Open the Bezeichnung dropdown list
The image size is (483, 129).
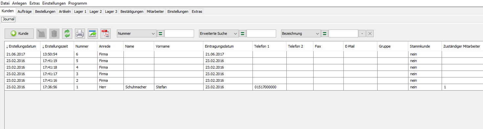301,33
